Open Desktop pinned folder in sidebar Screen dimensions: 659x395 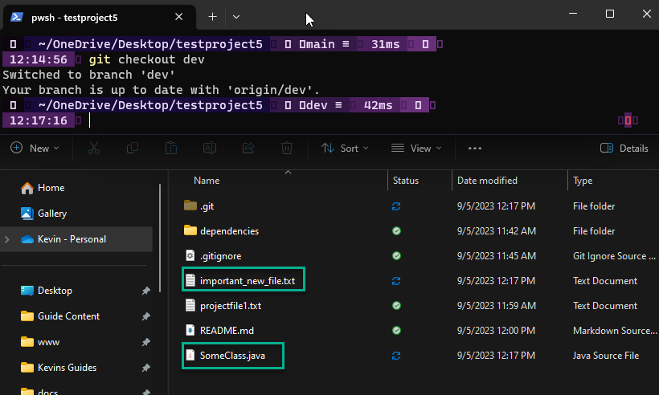pos(47,291)
